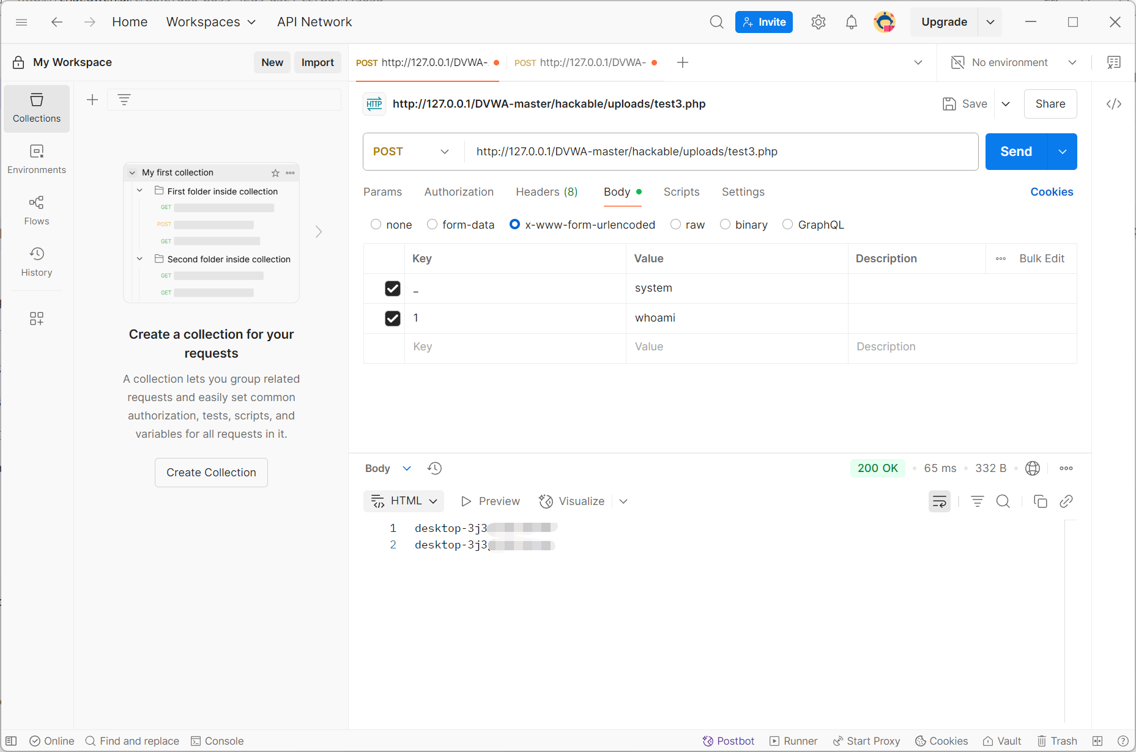
Task: Select the raw body type option
Action: [x=676, y=224]
